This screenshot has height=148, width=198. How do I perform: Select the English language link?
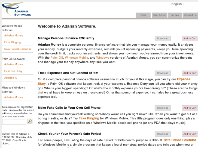[176, 4]
